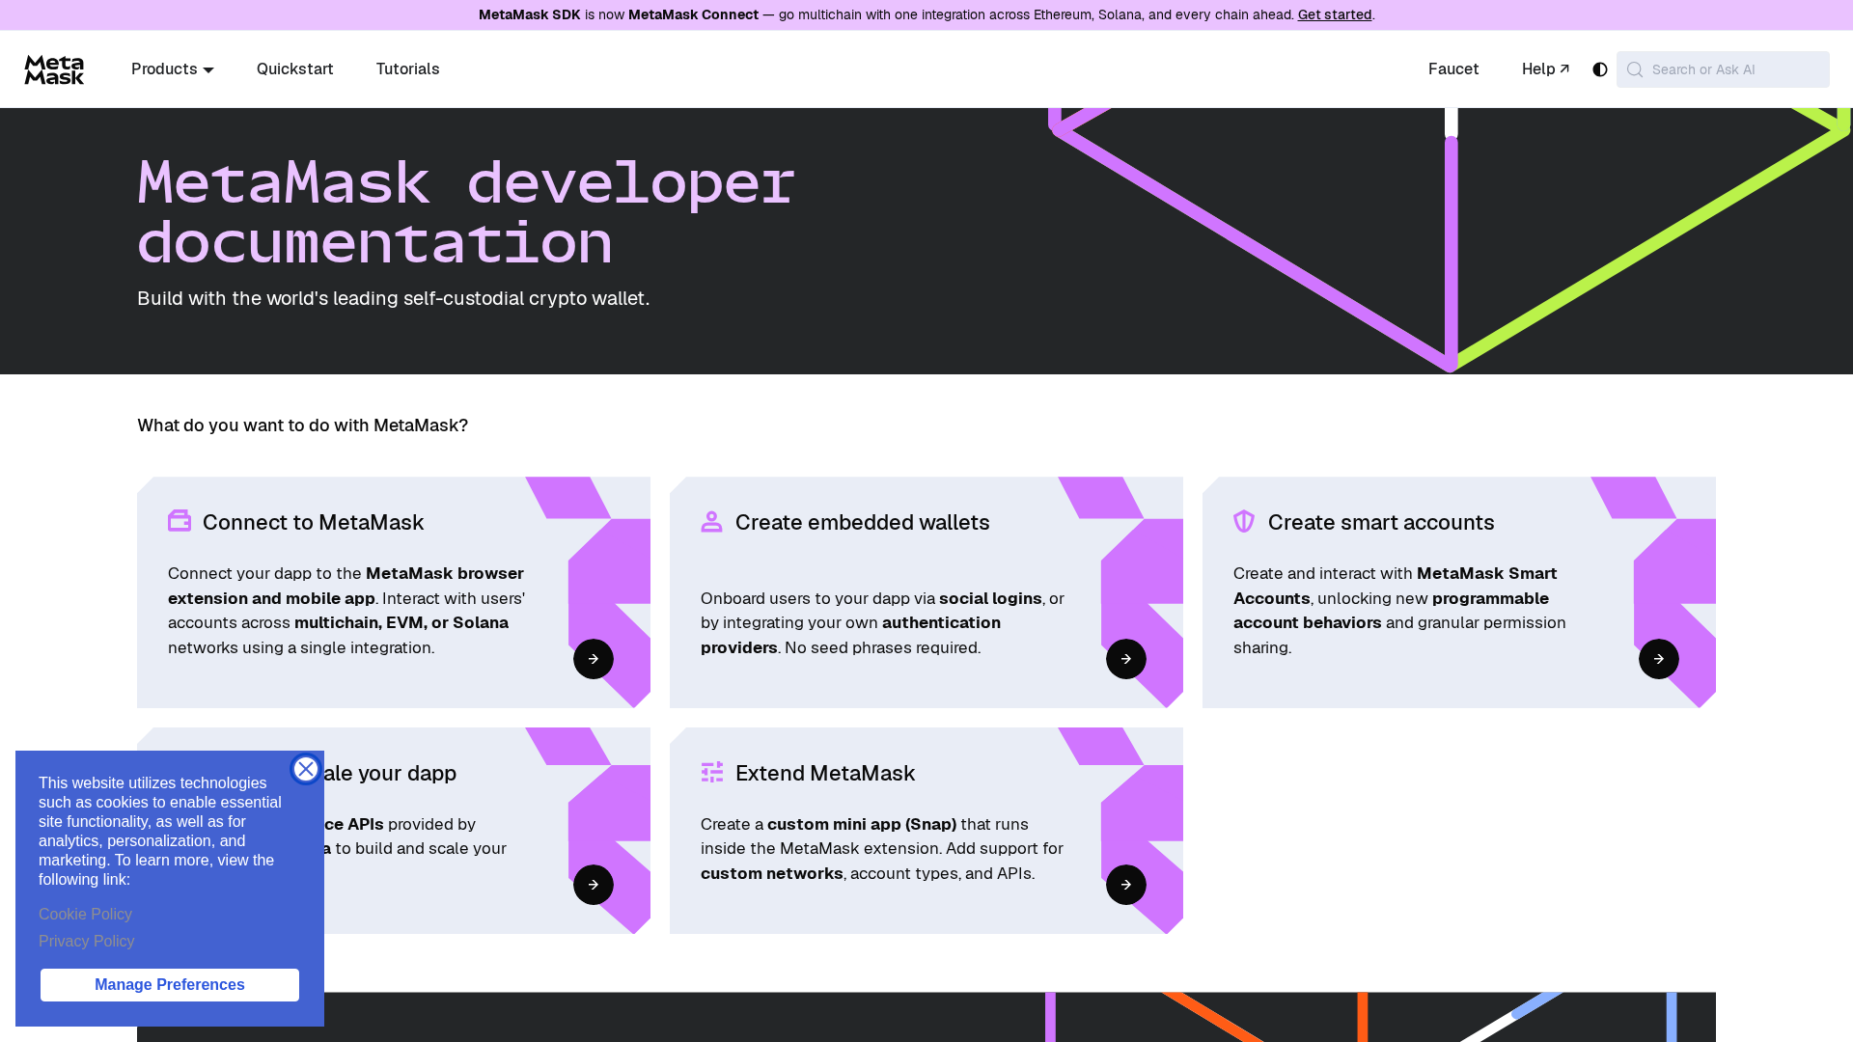Click the sliders icon beside Extend MetaMask

712,772
